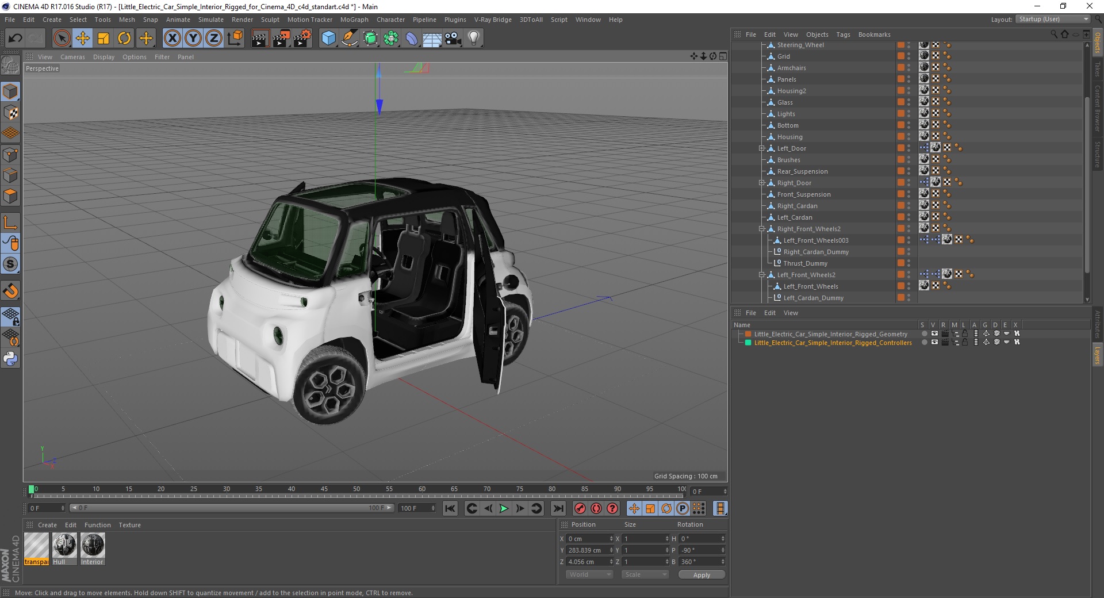Activate the Scale tool
The height and width of the screenshot is (598, 1104).
(x=103, y=39)
